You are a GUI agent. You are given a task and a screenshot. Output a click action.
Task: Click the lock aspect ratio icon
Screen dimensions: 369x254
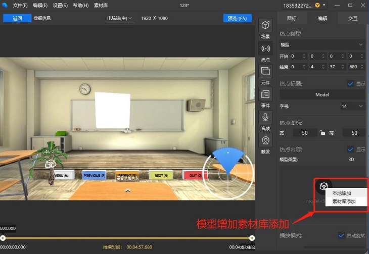[322, 133]
